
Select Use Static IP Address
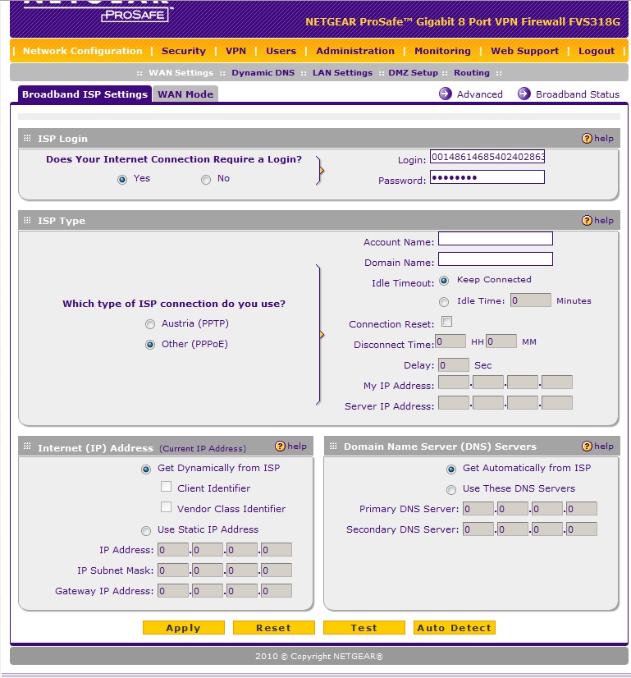tap(146, 530)
